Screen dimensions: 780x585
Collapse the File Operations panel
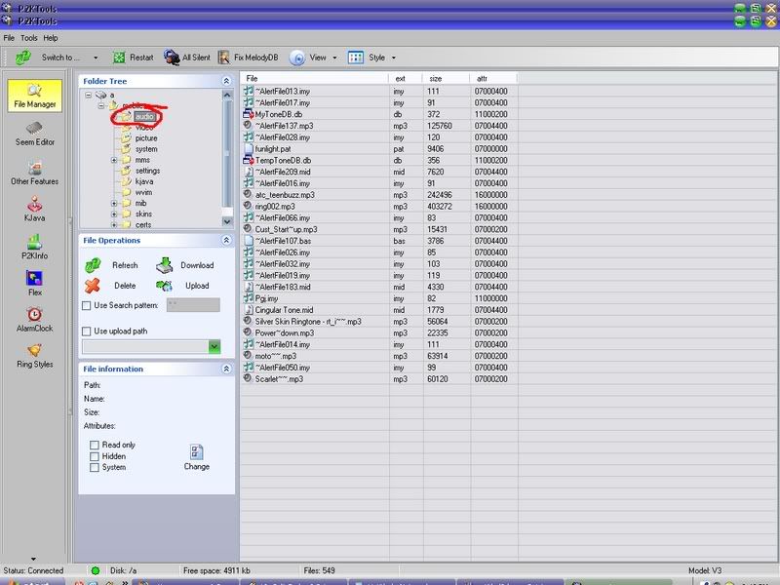tap(226, 240)
